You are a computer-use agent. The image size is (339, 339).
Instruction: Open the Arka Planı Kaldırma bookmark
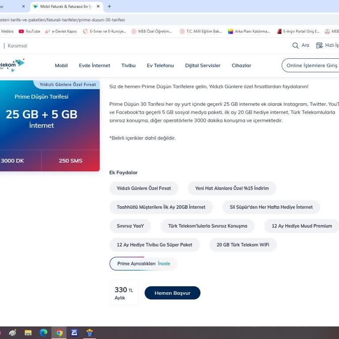pos(249,31)
